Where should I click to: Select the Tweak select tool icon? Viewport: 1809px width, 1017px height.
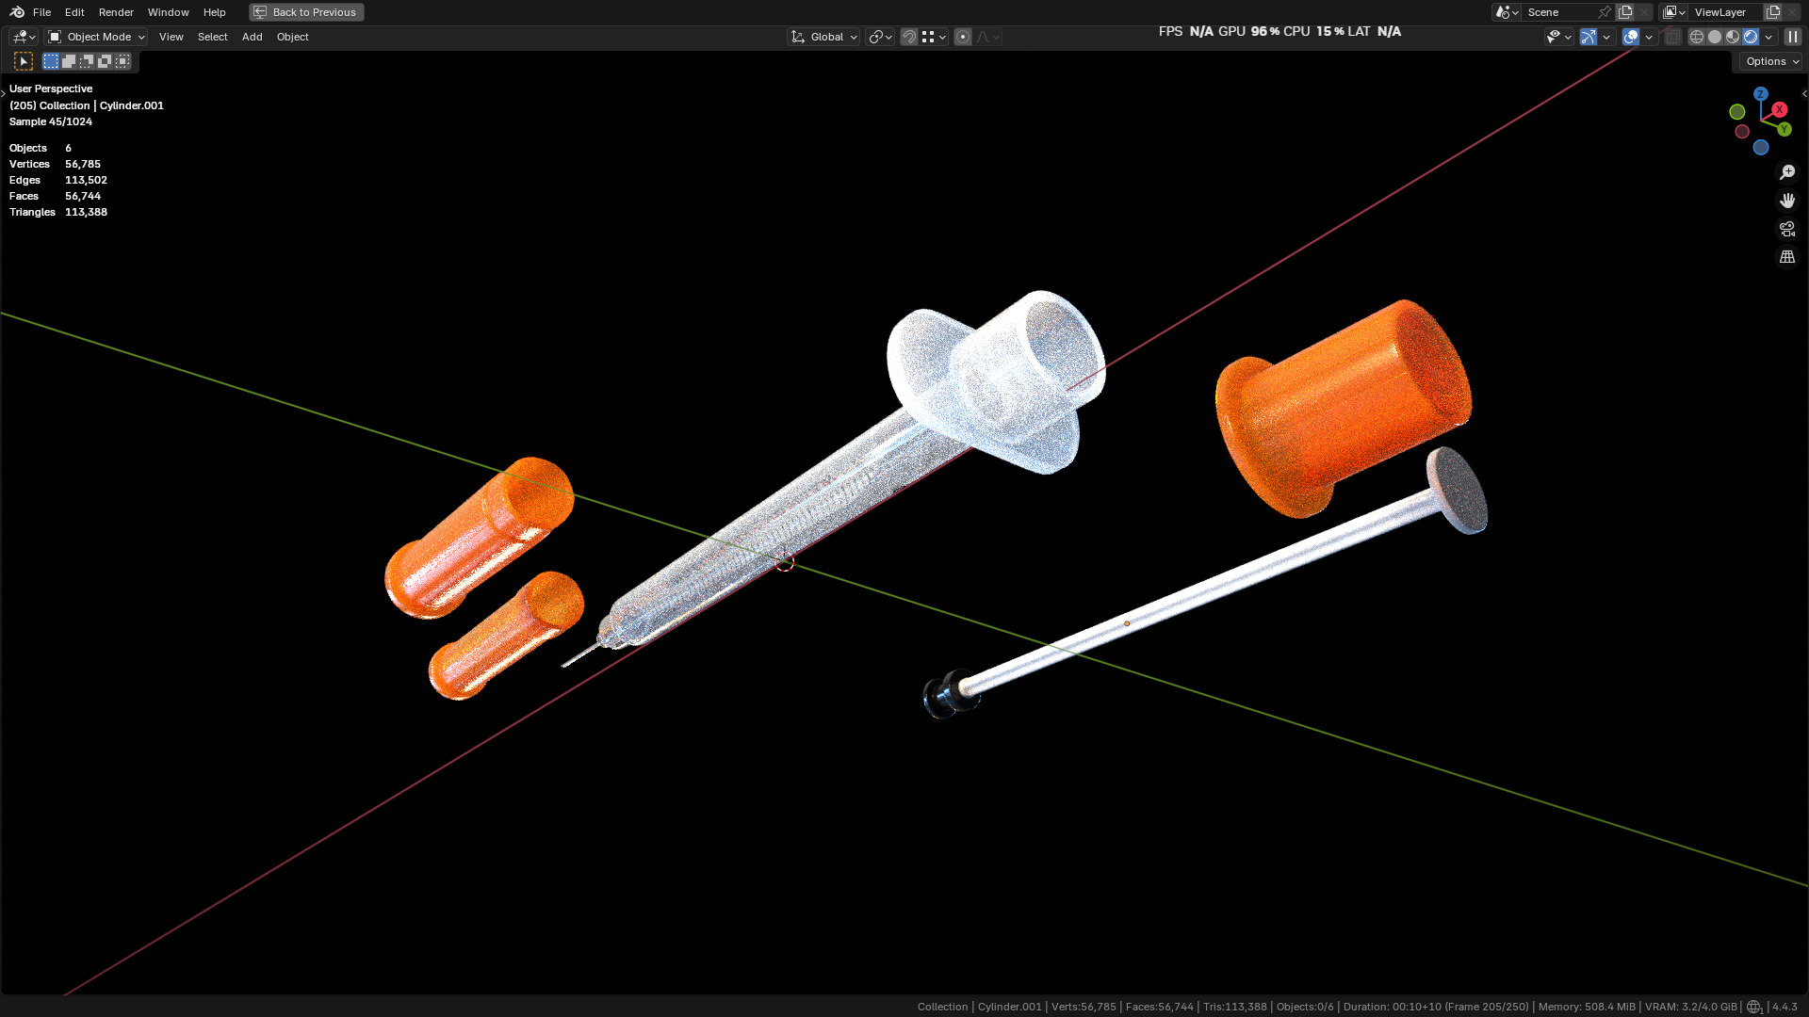coord(24,61)
